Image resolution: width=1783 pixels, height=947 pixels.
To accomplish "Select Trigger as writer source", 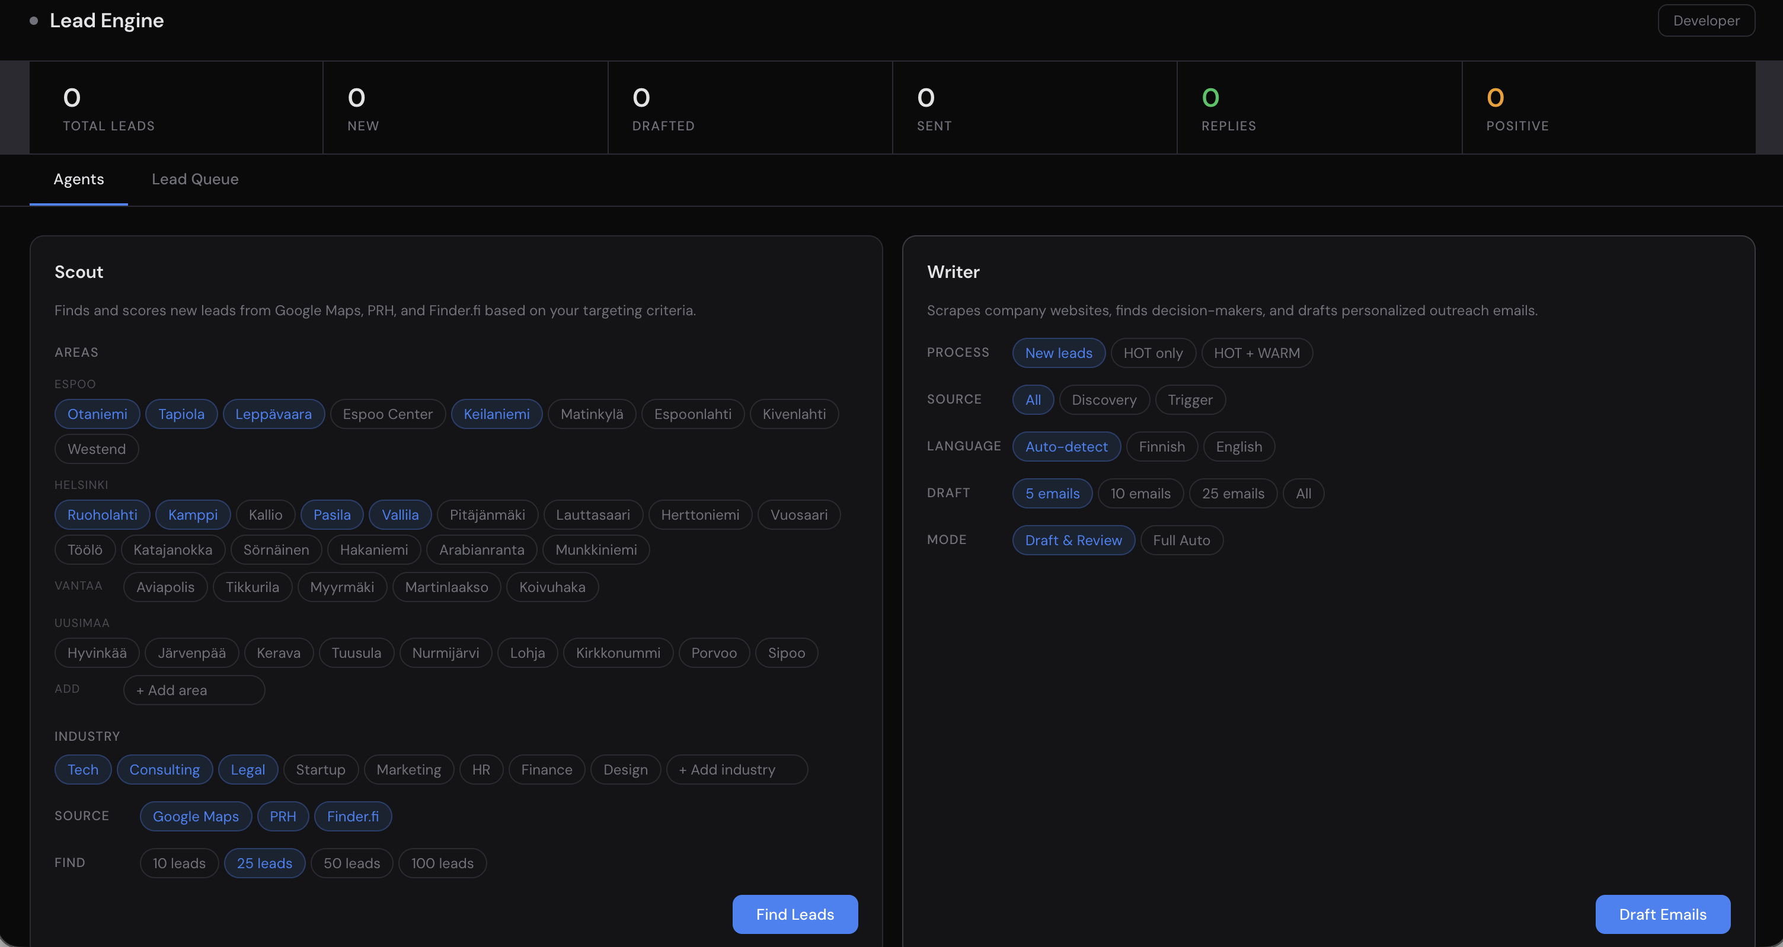I will (x=1189, y=400).
